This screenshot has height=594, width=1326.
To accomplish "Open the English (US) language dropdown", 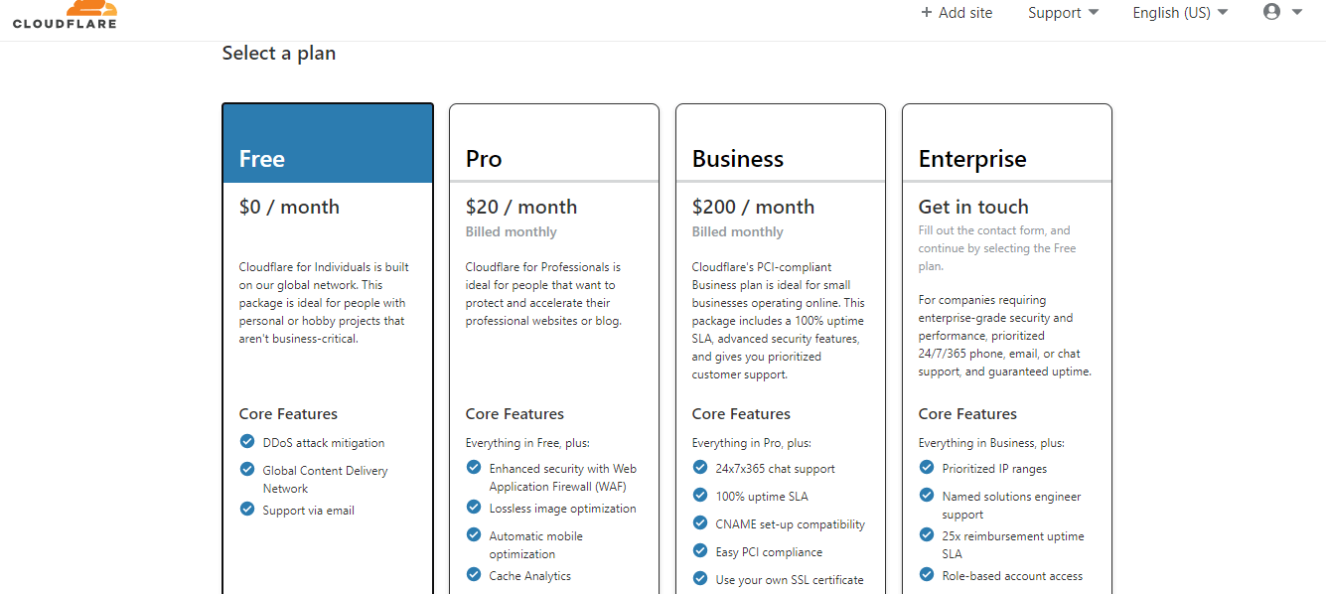I will tap(1180, 13).
